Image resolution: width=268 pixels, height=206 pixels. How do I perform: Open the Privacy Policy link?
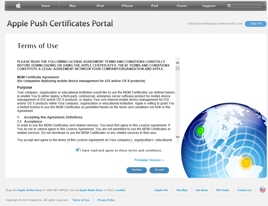pos(106,200)
